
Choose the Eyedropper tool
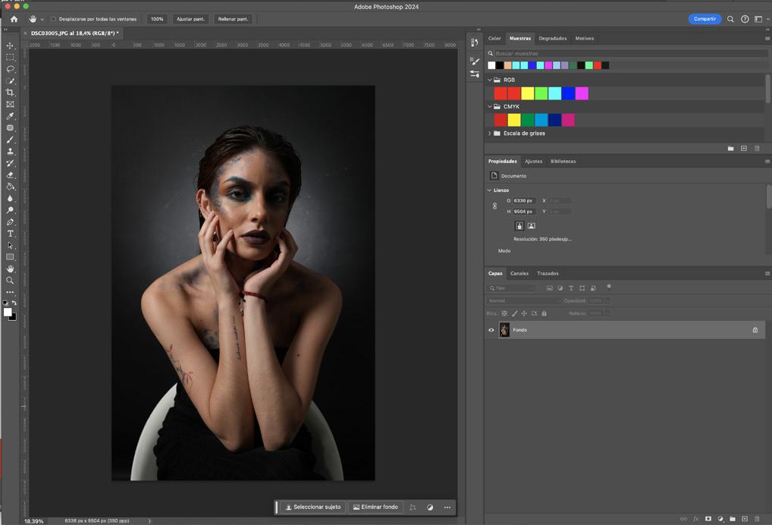(10, 116)
